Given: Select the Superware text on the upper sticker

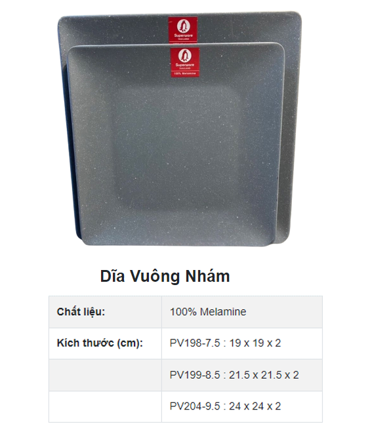Looking at the screenshot, I should pyautogui.click(x=183, y=35).
